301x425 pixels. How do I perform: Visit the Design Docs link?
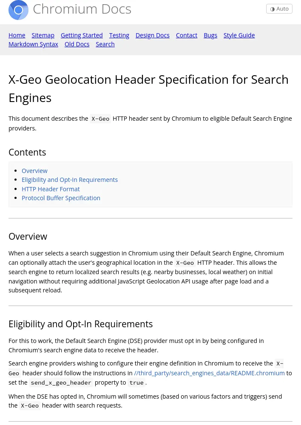152,35
